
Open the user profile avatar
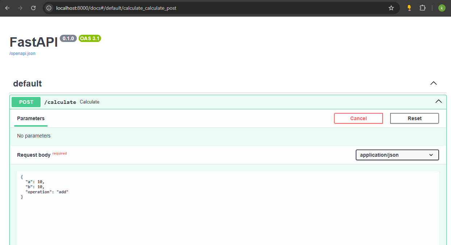coord(442,8)
